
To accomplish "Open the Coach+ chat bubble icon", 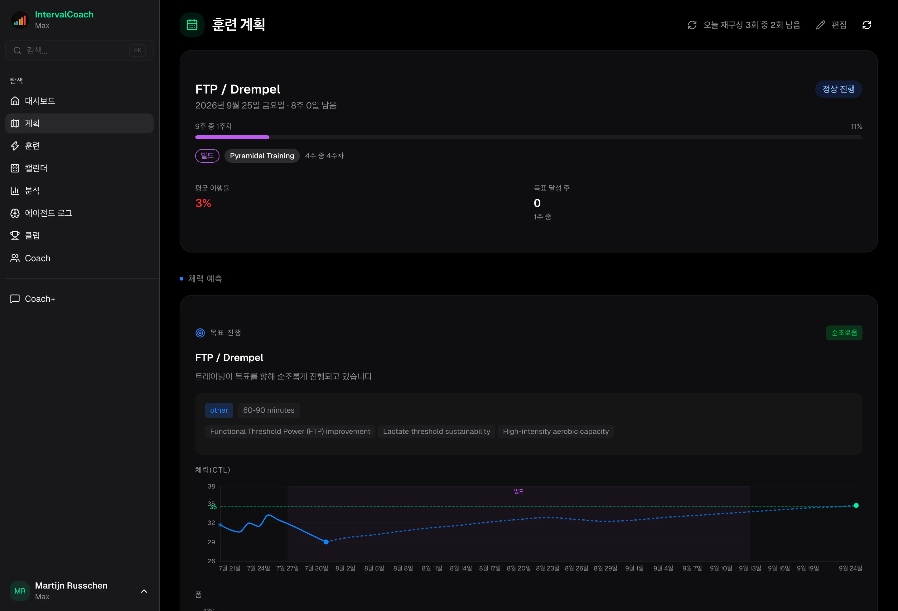I will click(15, 299).
